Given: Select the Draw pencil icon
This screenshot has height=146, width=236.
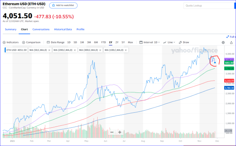Looking at the screenshot, I should pos(180,43).
